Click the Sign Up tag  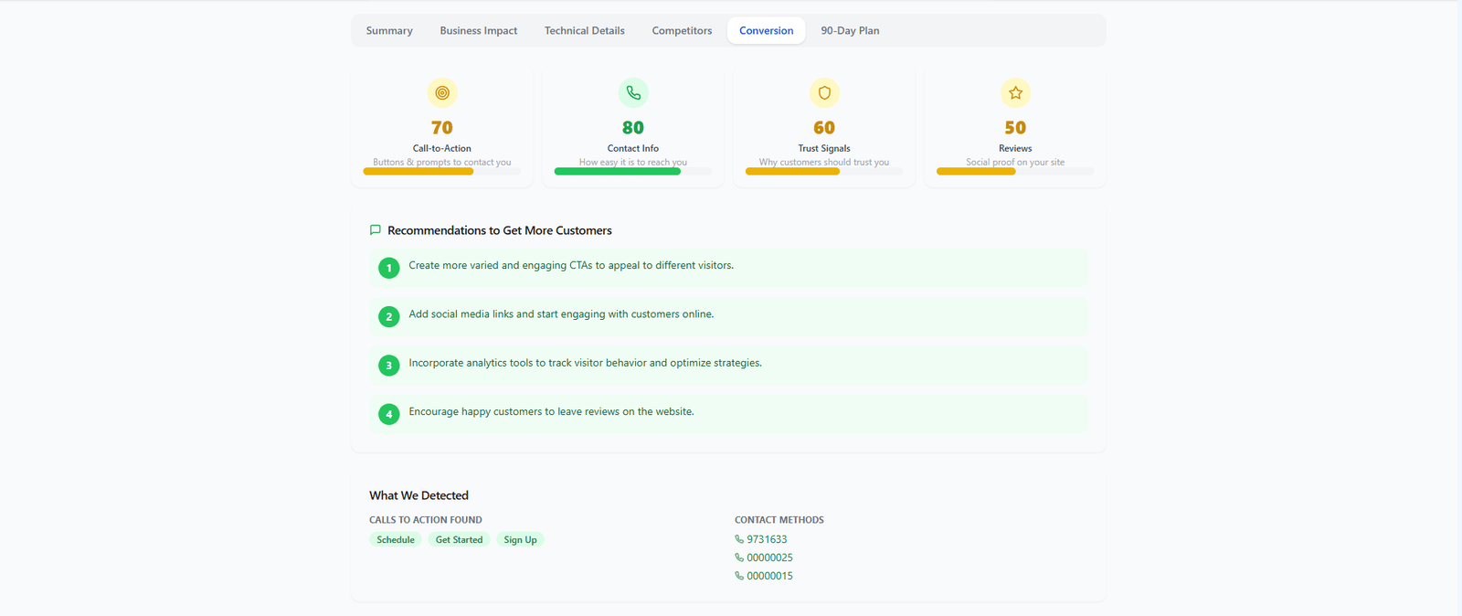[x=520, y=540]
